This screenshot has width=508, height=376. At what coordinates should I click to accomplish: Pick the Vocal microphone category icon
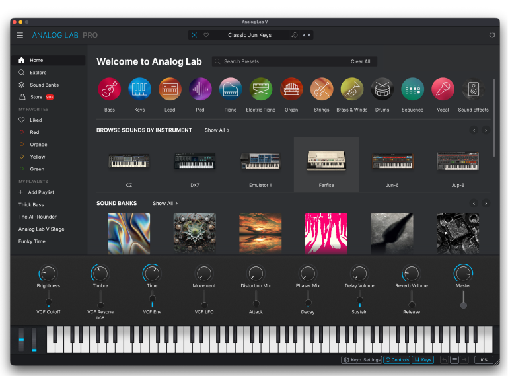pos(443,89)
